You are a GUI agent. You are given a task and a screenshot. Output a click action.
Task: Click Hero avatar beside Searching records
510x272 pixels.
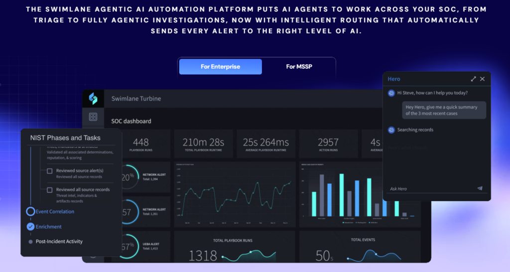[x=391, y=130]
